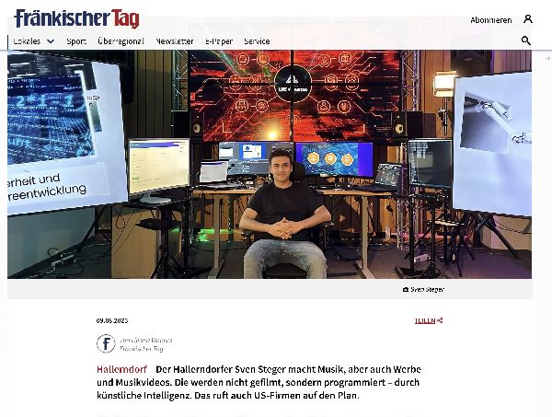The width and height of the screenshot is (552, 417).
Task: Go to the Sport section
Action: pos(76,41)
